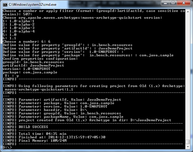The image size is (193, 152).
Task: Click 'Parameter: basedir, Value: D:\' line
Action: point(45,110)
